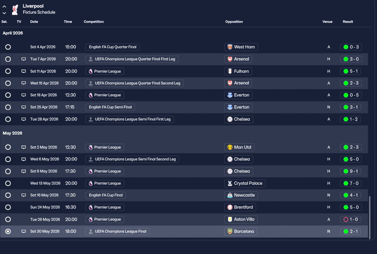The width and height of the screenshot is (377, 254).
Task: Click the TV icon in the Fulham row
Action: pyautogui.click(x=24, y=71)
